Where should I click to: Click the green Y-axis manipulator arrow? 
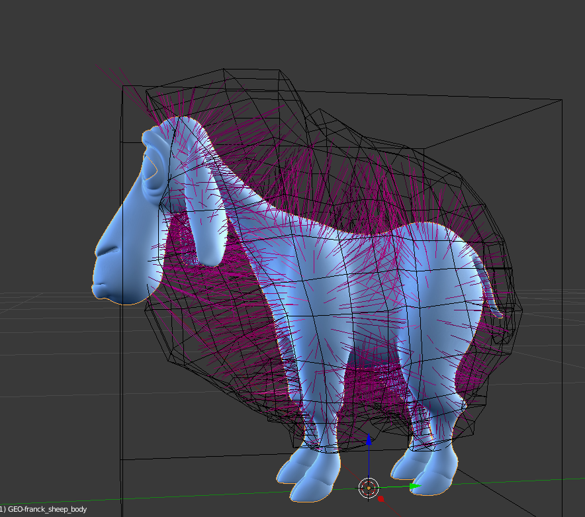[x=415, y=486]
